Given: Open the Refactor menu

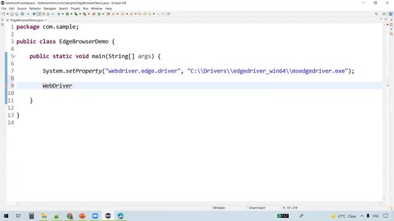Looking at the screenshot, I should click(x=35, y=9).
